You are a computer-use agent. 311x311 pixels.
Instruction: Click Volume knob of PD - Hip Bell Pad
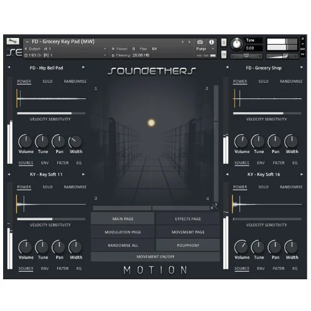click(x=26, y=141)
